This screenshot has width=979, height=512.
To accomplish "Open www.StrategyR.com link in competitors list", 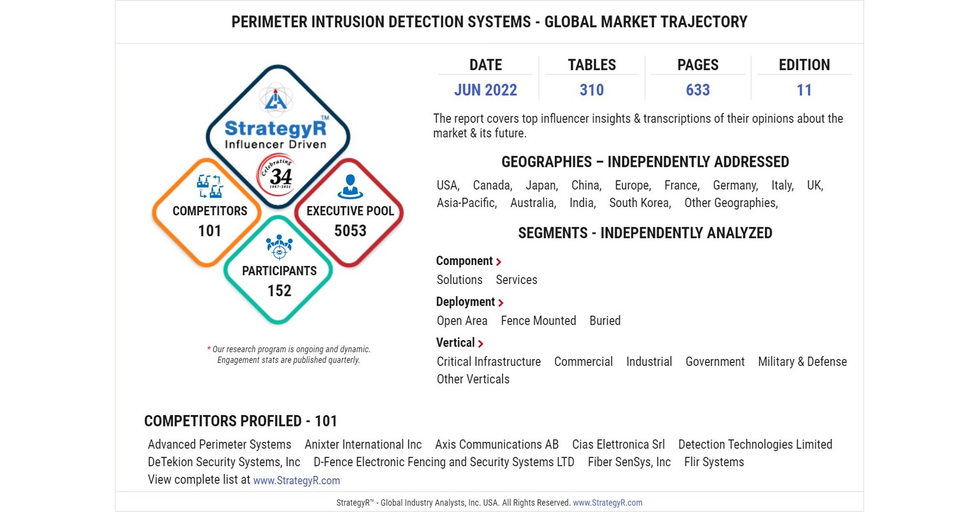I will 297,480.
